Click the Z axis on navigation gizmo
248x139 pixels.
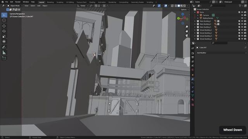coord(183,14)
